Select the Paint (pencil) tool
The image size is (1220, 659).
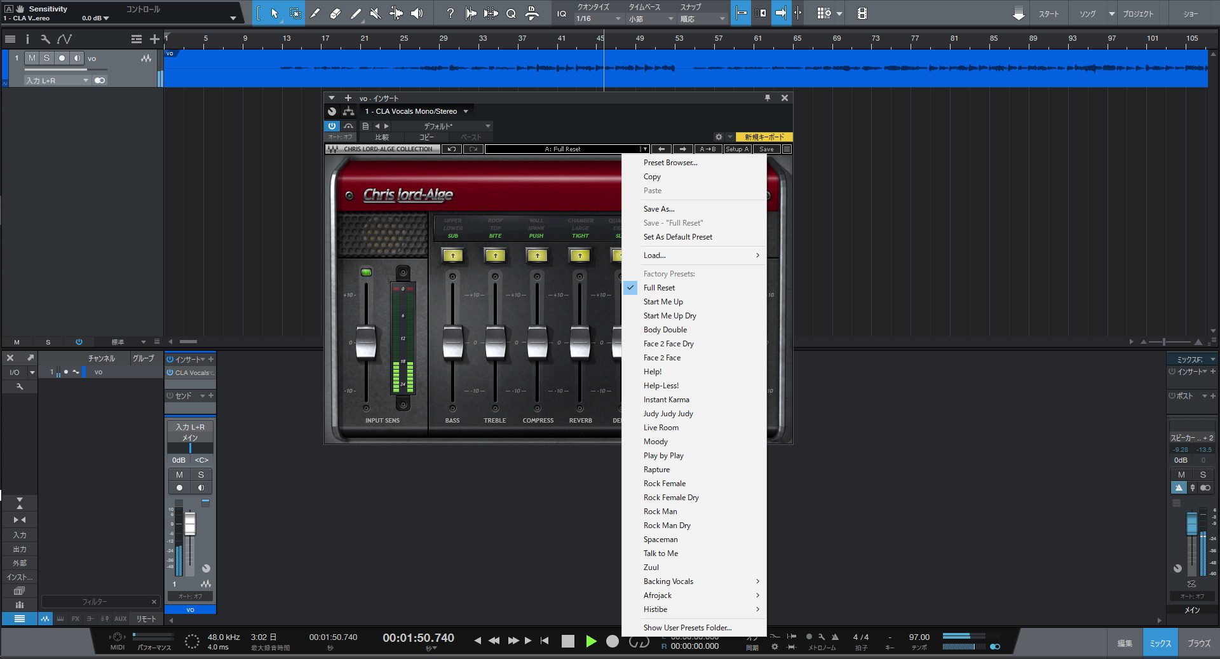point(356,13)
